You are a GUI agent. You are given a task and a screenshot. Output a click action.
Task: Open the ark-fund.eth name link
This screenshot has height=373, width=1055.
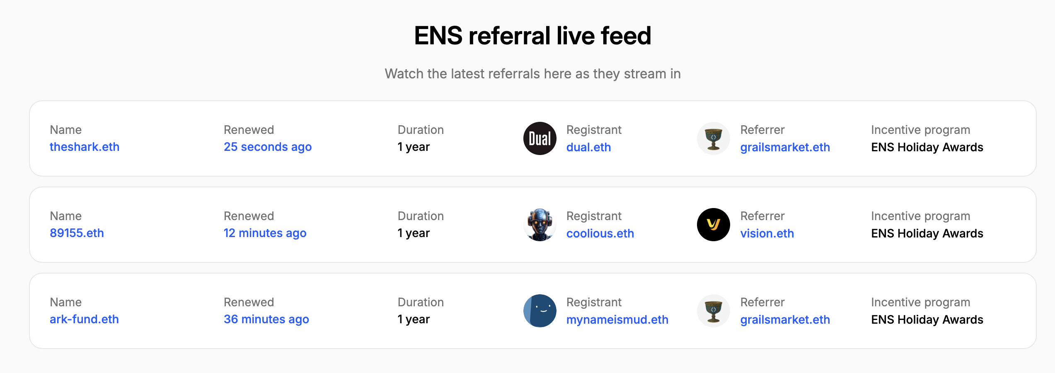84,320
